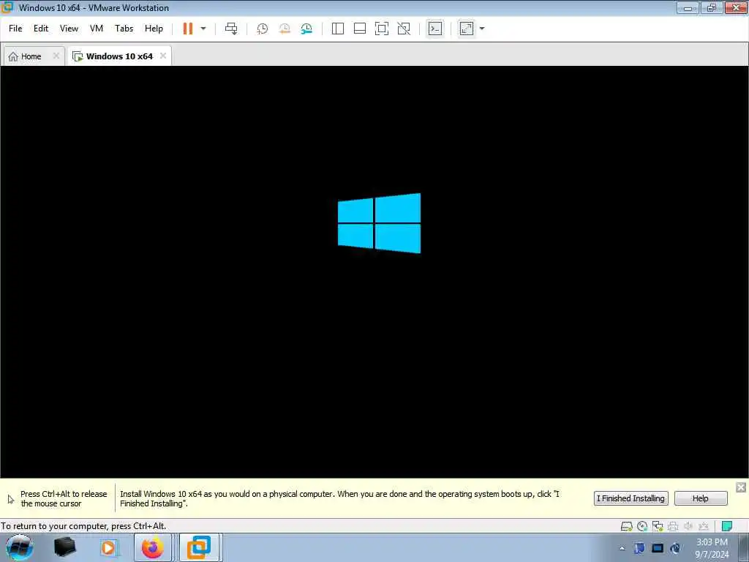The image size is (749, 562).
Task: Revert the VM to the previous snapshot
Action: (285, 29)
